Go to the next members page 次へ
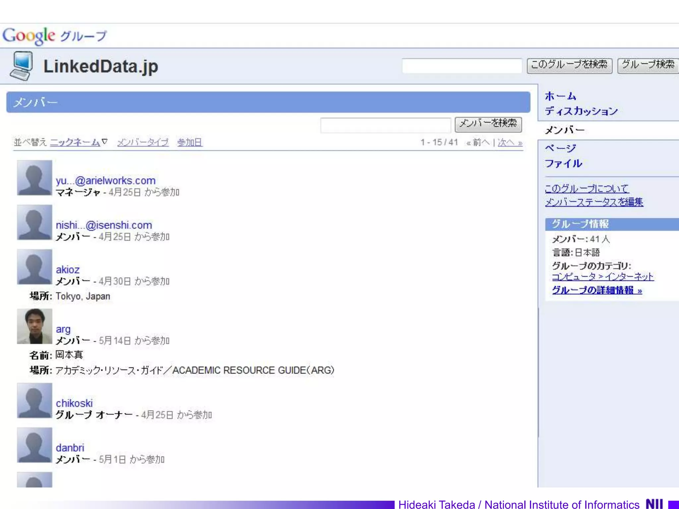 [x=510, y=142]
